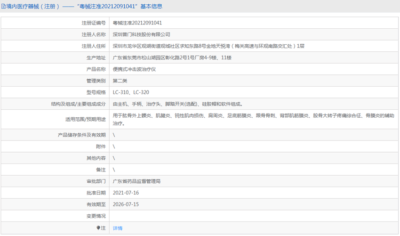400x236 pixels.
Task: Click the 批准日期 label
Action: (96, 193)
